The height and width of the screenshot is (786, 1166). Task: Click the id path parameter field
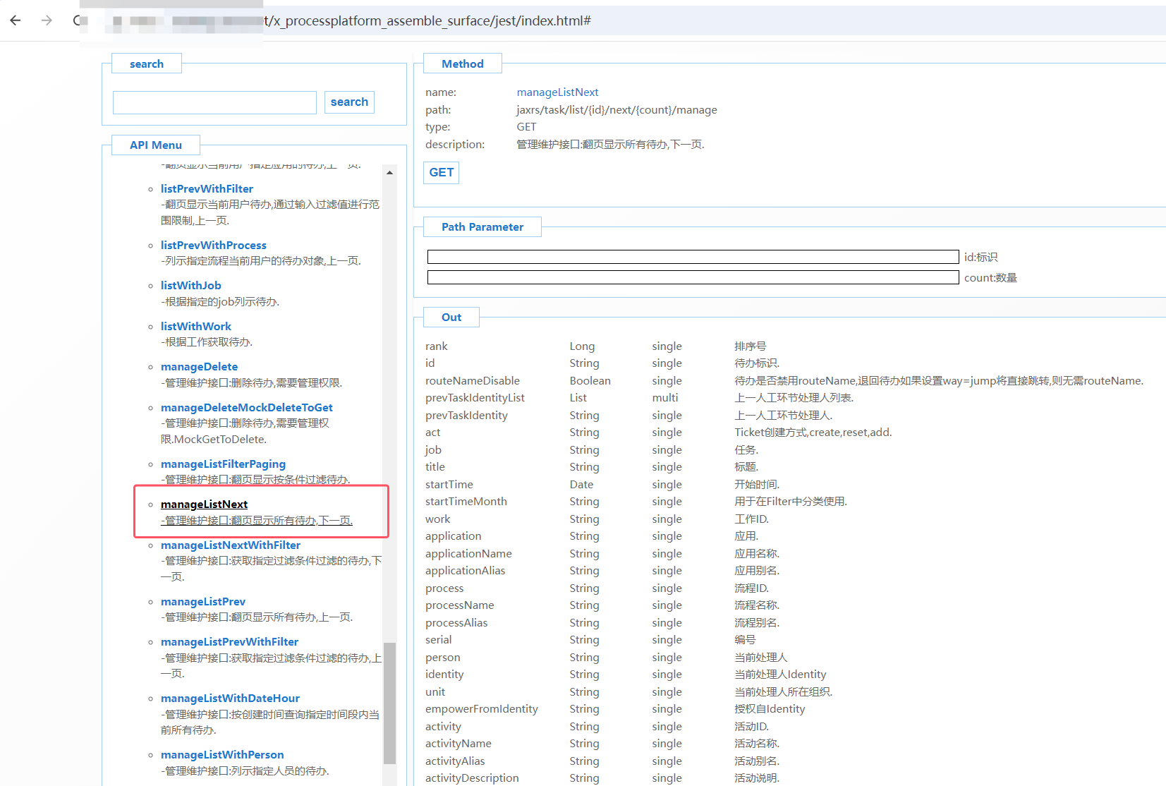point(692,257)
